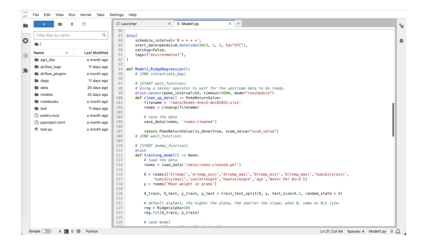Viewport: 433px width, 242px height.
Task: Click Model1.py label in status bar
Action: 377,231
